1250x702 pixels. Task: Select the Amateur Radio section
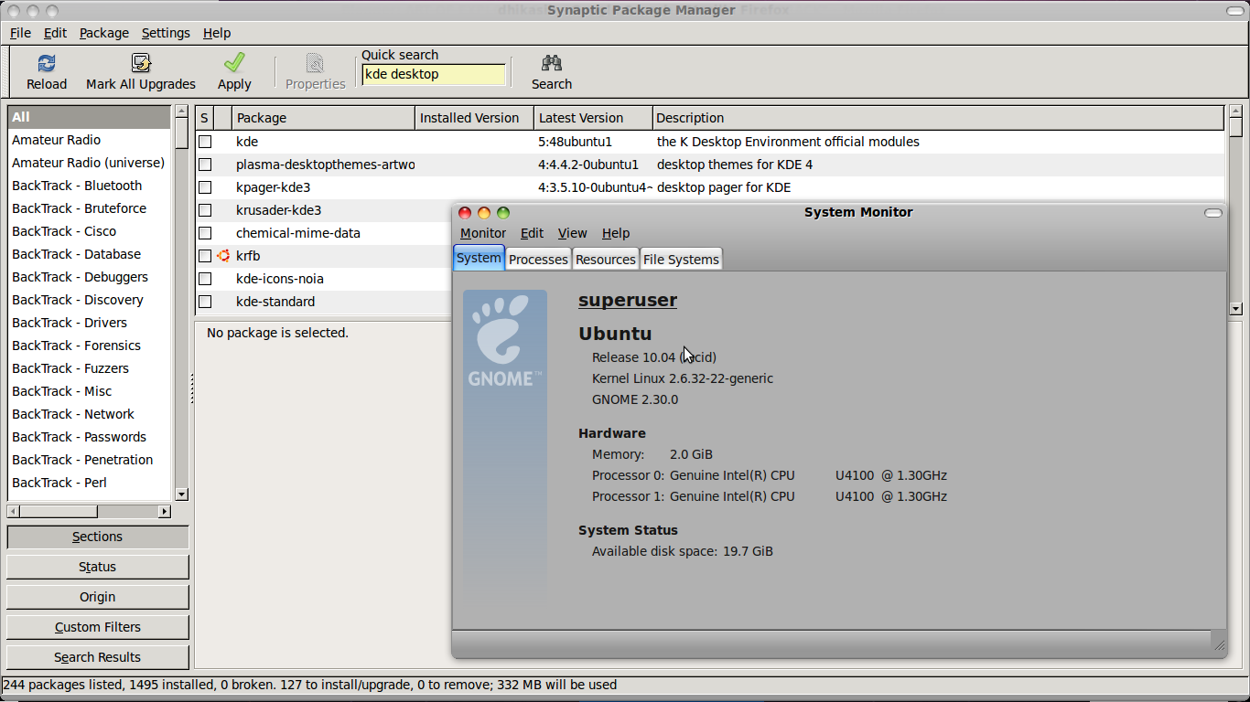90,140
